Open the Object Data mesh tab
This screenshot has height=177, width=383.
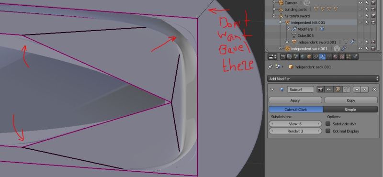(329, 56)
